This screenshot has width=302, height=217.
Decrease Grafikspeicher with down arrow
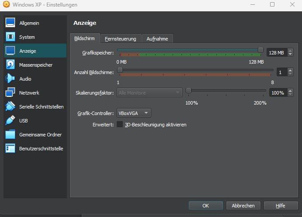pyautogui.click(x=290, y=54)
